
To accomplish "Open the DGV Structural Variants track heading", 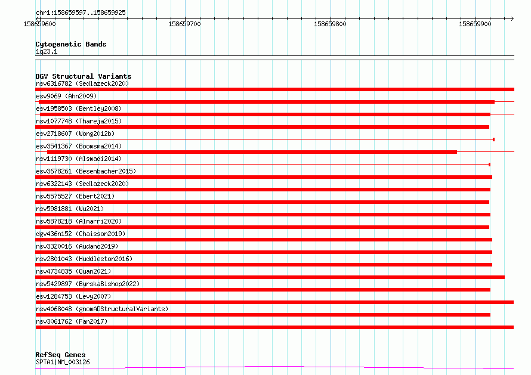I will 84,76.
